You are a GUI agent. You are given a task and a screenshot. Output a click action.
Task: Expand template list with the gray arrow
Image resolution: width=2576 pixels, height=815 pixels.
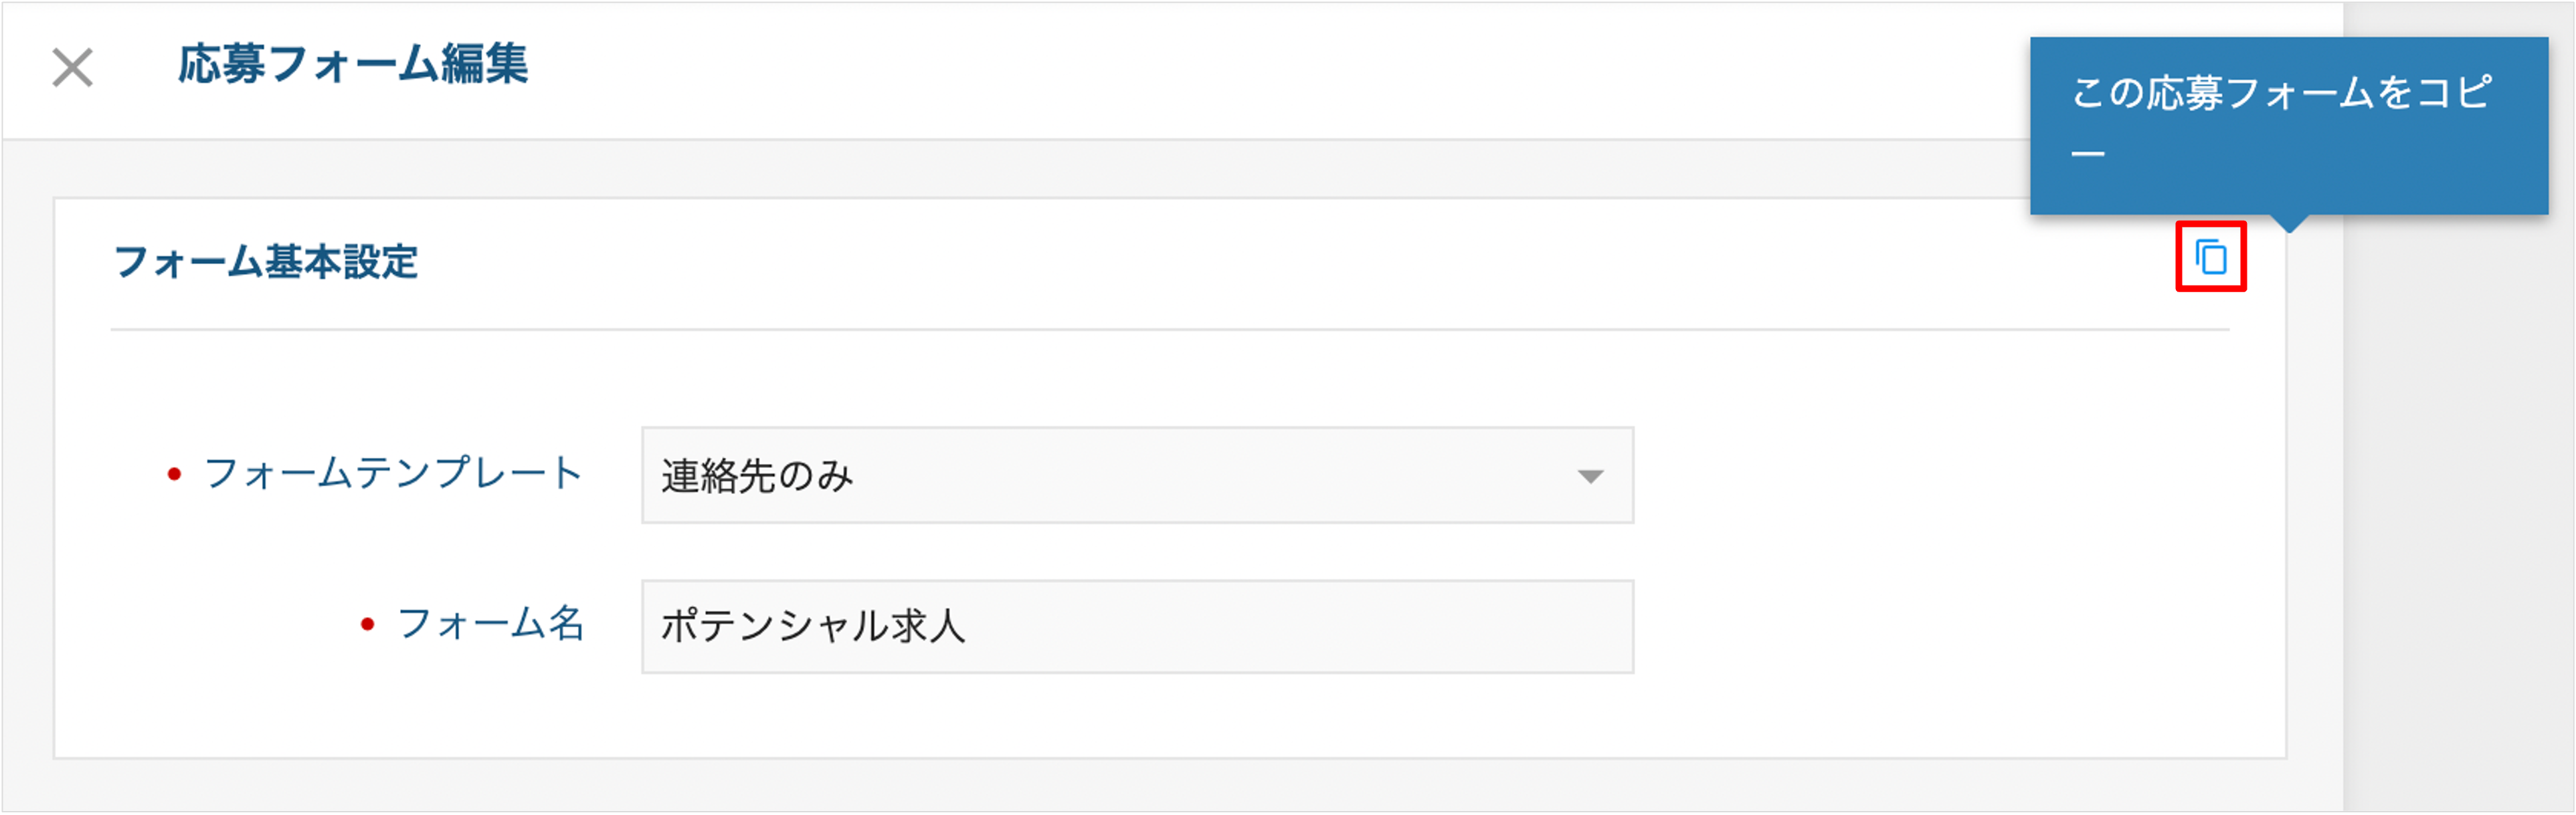click(x=1590, y=477)
